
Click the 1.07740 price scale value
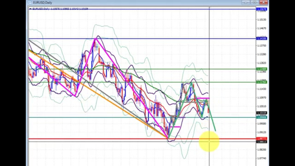coord(262,158)
